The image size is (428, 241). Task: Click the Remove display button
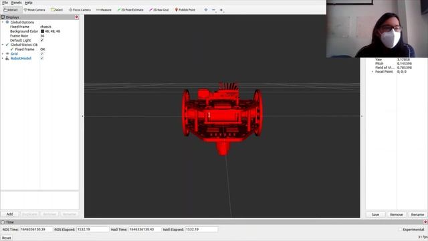coord(49,214)
